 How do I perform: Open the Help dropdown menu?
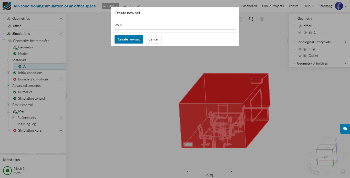[x=308, y=6]
